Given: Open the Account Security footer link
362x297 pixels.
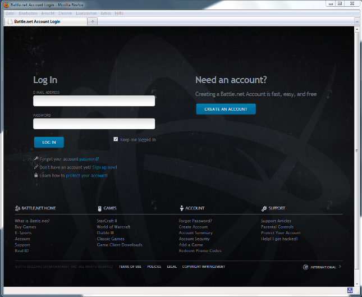Looking at the screenshot, I should [194, 239].
